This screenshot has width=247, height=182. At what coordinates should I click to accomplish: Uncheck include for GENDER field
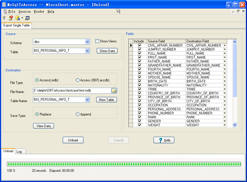click(140, 121)
